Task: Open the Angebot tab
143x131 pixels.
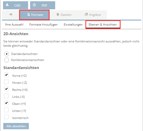Action: tap(93, 15)
